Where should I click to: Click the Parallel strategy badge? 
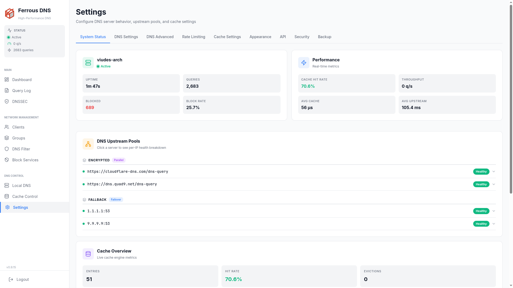pyautogui.click(x=119, y=160)
